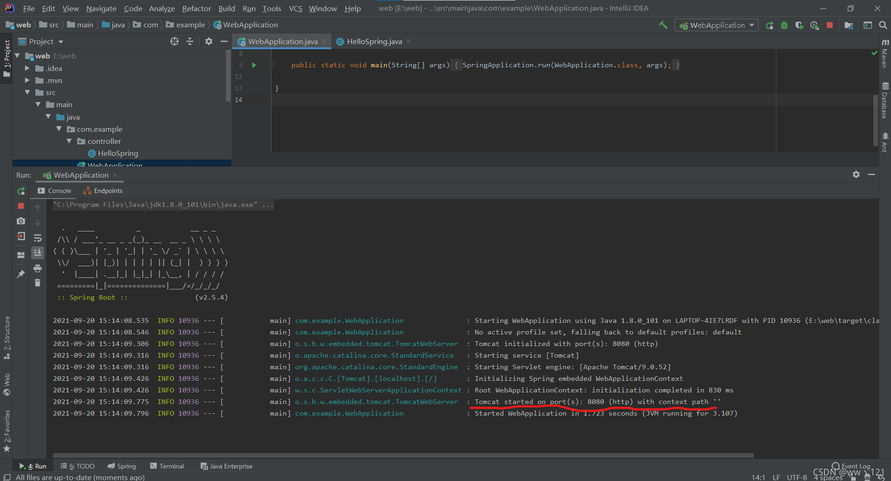
Task: Print the console output
Action: (x=38, y=268)
